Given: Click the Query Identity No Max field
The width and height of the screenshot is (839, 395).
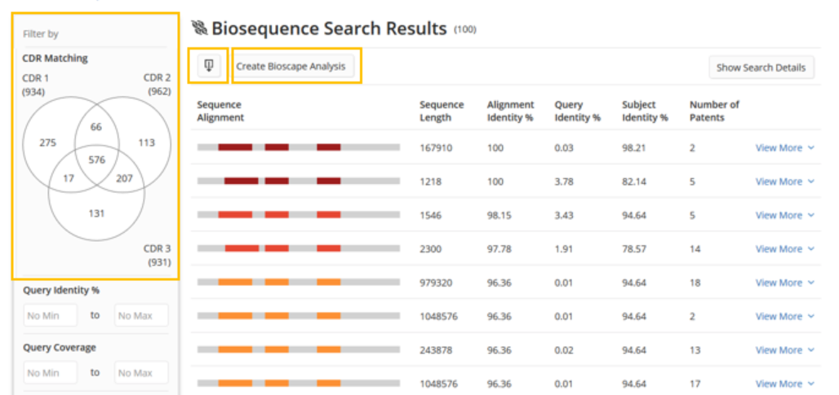Looking at the screenshot, I should click(x=141, y=315).
